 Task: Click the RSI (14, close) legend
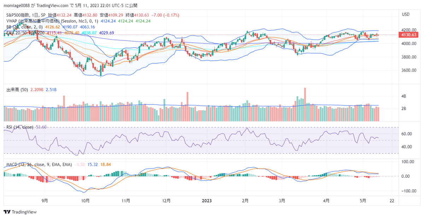(x=20, y=127)
